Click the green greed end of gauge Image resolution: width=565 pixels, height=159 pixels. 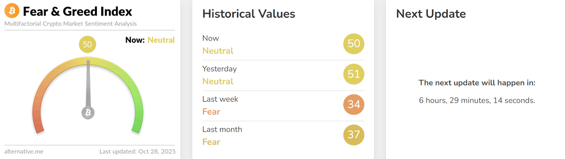137,125
